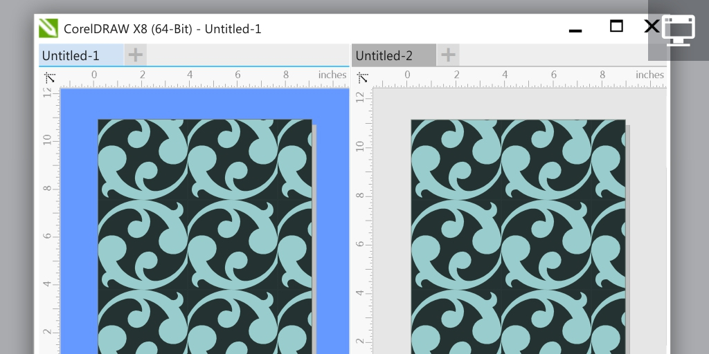Close the CorelDRAW X8 window
Screen dimensions: 709x354
(x=651, y=27)
